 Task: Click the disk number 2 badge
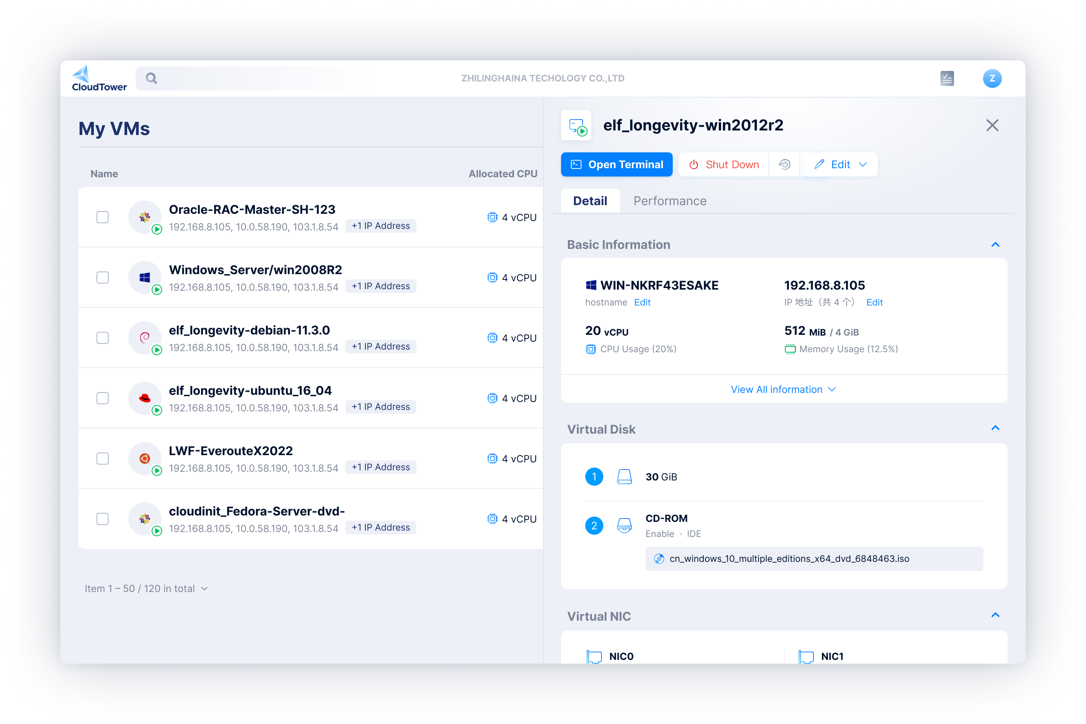click(x=594, y=525)
